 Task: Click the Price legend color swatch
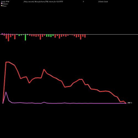click(x=2, y=6)
